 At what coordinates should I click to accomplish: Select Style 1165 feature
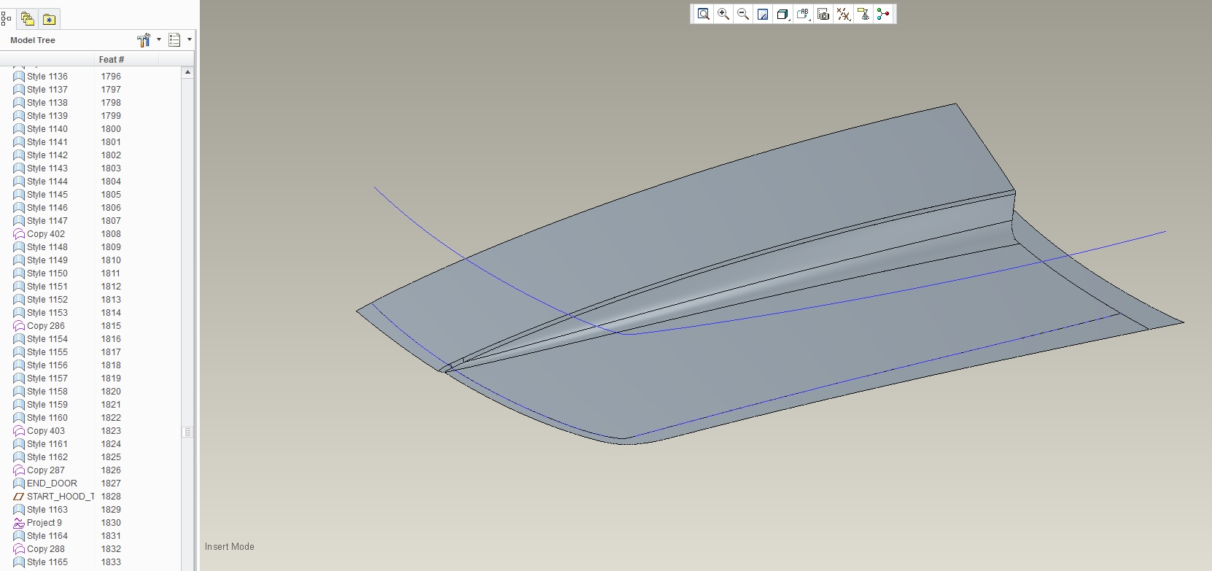[47, 562]
